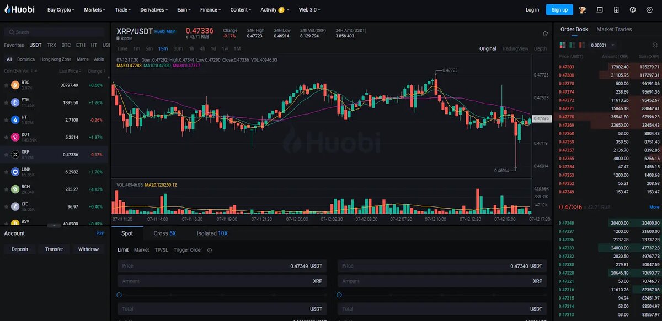Click the sell amount percentage slider handle
The width and height of the screenshot is (662, 321).
[x=340, y=295]
